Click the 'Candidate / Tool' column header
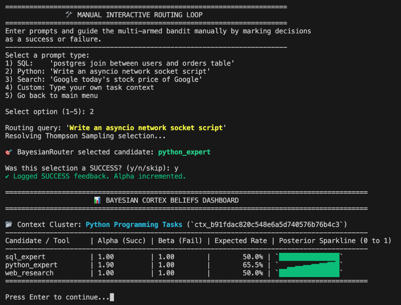 click(37, 241)
